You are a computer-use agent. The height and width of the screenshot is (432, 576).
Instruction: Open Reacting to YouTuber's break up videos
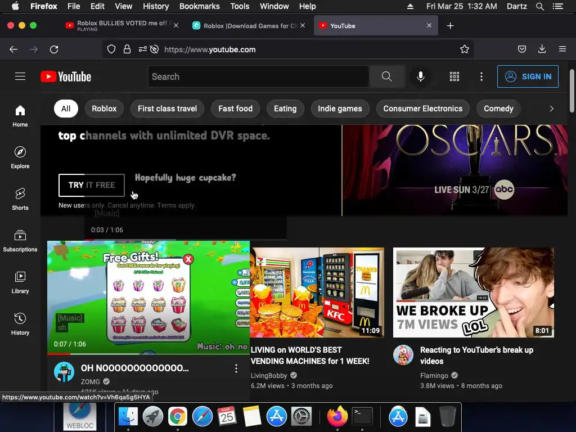[x=476, y=355]
